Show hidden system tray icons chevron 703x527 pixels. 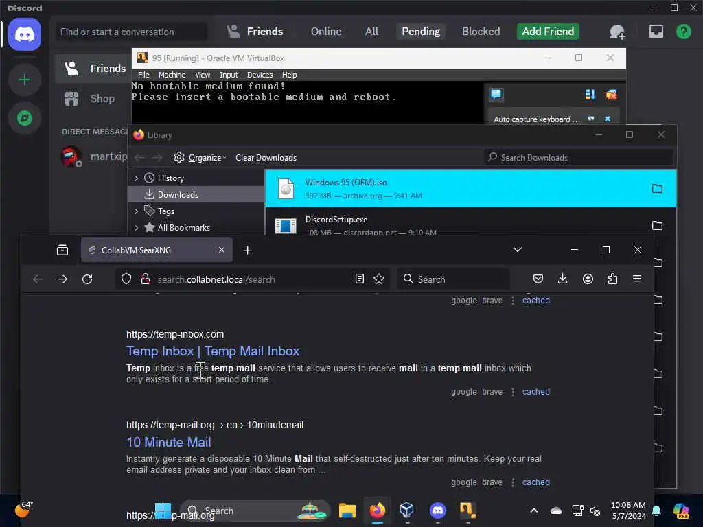534,511
